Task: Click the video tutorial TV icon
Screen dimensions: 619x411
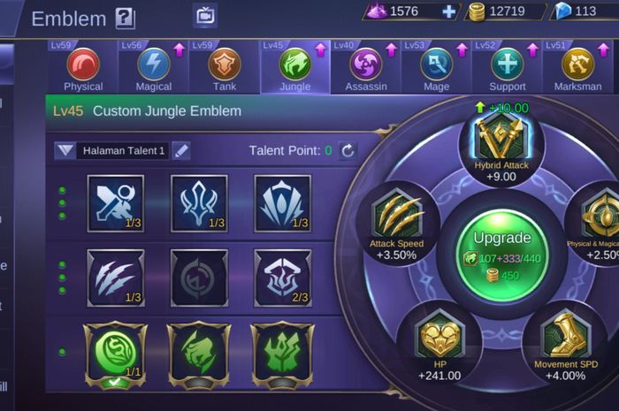Action: tap(205, 15)
